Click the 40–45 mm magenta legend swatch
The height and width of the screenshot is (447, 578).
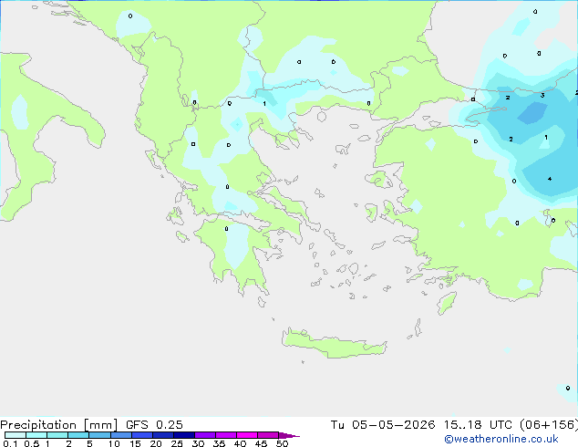247,435
